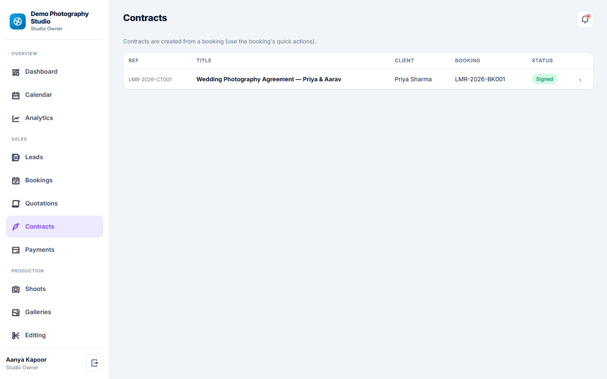Click the Quotations scroll icon

coord(16,204)
